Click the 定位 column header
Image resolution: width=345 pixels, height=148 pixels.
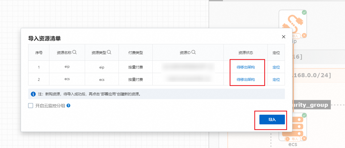(x=276, y=53)
